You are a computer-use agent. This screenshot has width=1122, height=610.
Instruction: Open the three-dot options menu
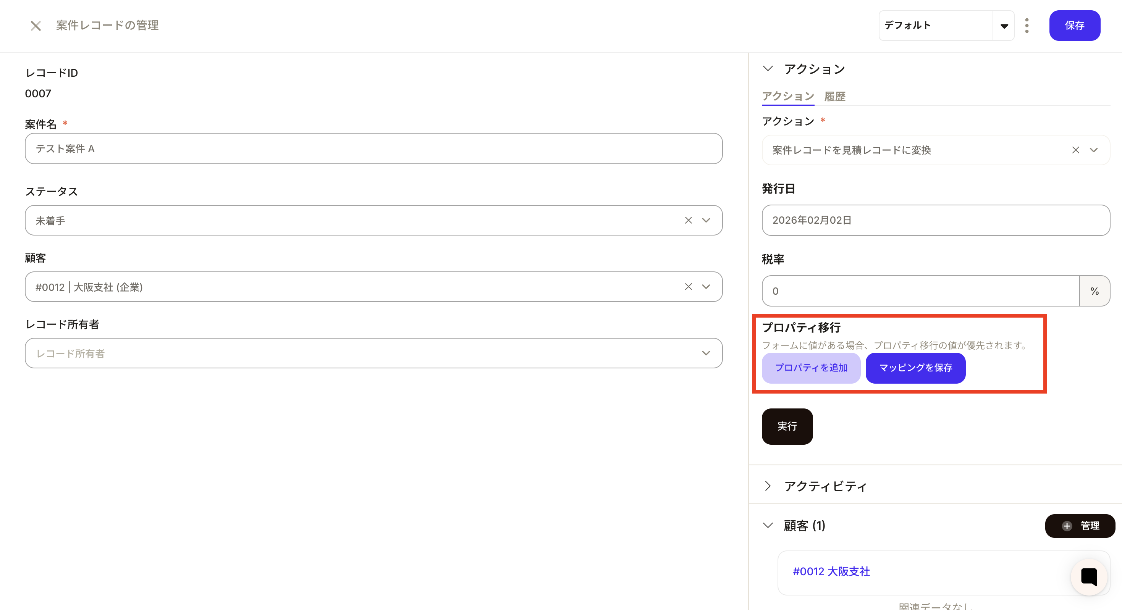[x=1027, y=26]
